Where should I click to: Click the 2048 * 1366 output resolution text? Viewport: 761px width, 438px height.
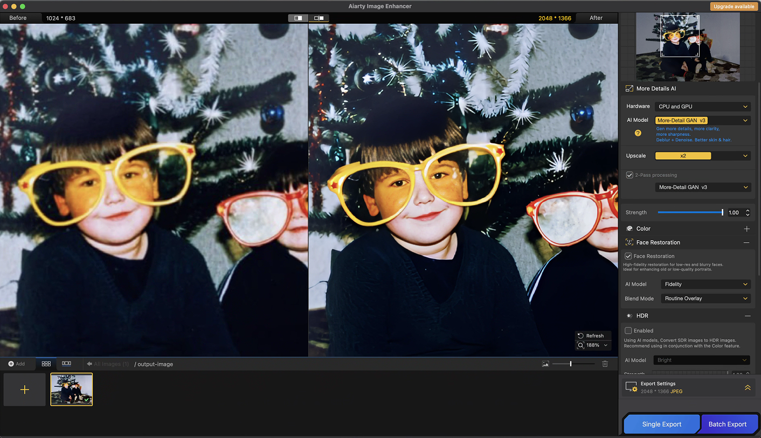point(555,18)
